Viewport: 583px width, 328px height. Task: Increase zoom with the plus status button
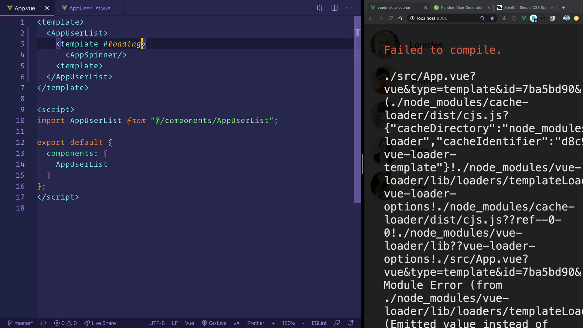pyautogui.click(x=273, y=323)
